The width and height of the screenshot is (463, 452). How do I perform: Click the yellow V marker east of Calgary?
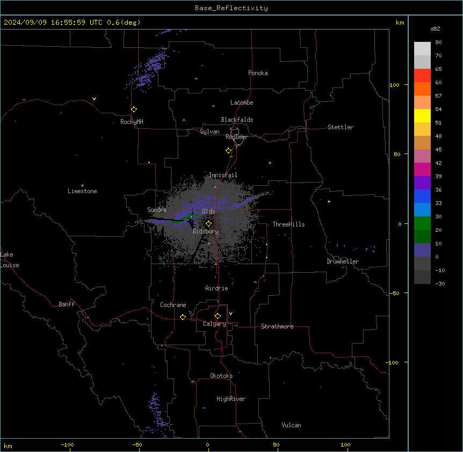pos(230,314)
